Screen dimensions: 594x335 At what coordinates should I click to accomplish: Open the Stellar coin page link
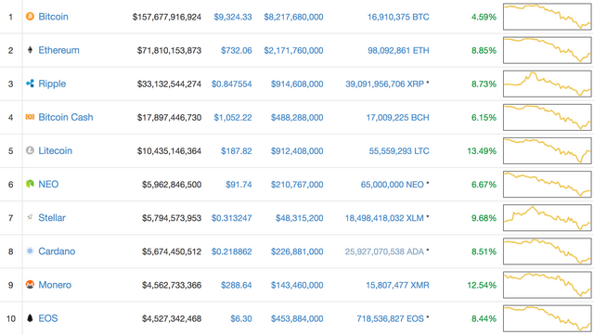click(x=52, y=217)
